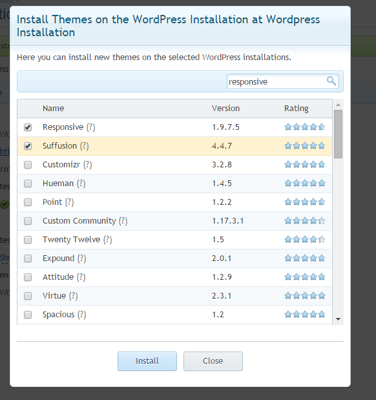This screenshot has width=376, height=400.
Task: Click the Customizr theme name
Action: (61, 165)
